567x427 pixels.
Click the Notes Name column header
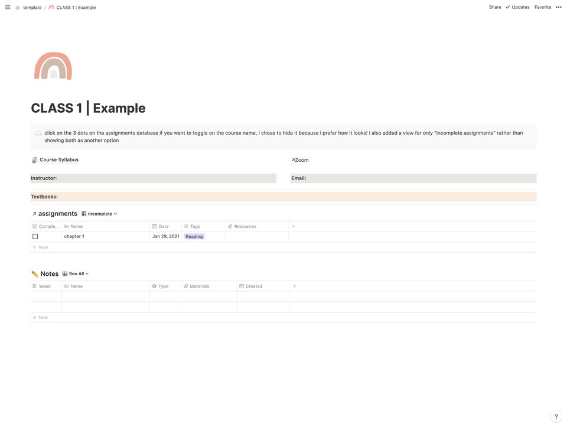tap(106, 286)
